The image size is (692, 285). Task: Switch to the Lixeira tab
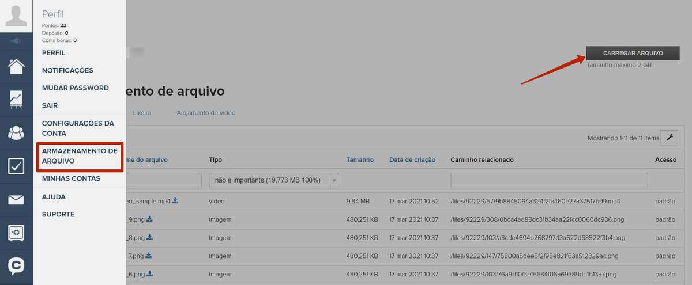(142, 113)
